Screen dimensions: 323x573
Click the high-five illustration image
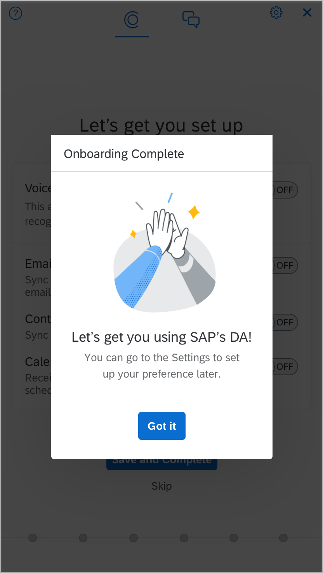point(165,252)
